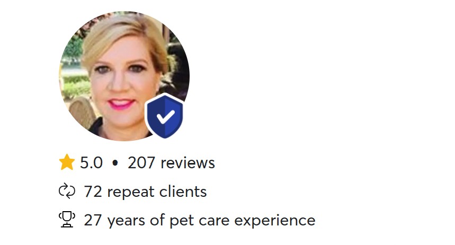Click the yellow star rating icon

pyautogui.click(x=67, y=162)
